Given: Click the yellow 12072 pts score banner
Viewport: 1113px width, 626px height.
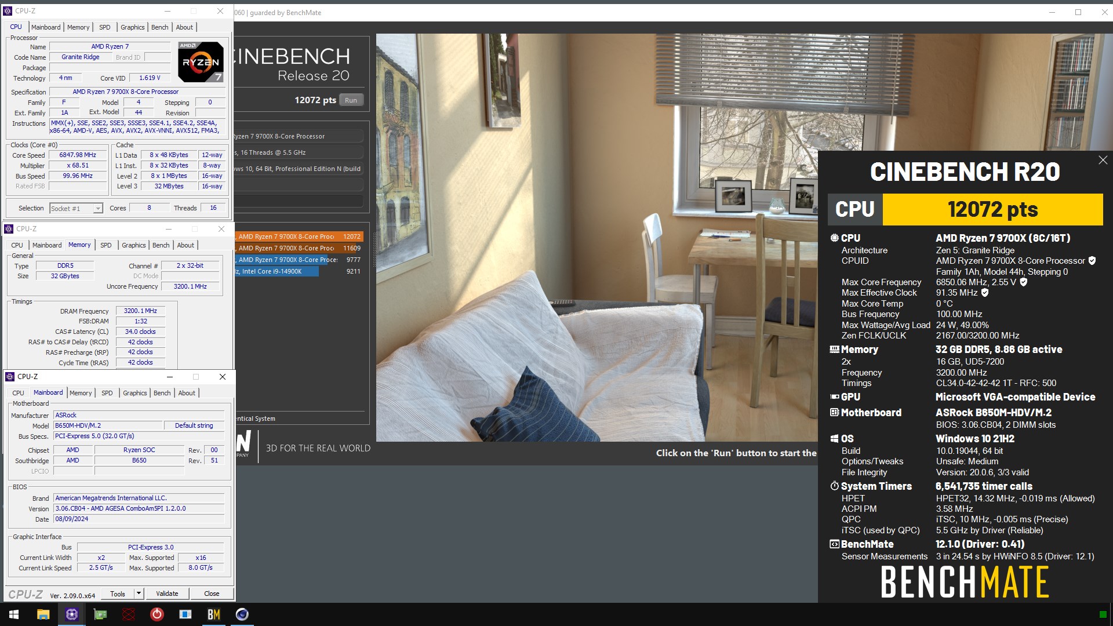Looking at the screenshot, I should point(992,209).
